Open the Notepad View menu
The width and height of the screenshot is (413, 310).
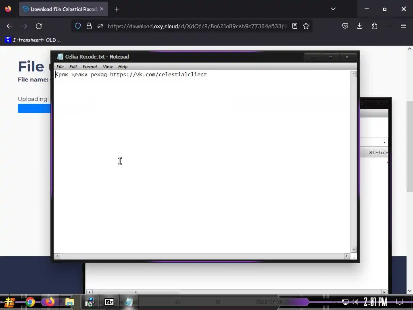(108, 67)
